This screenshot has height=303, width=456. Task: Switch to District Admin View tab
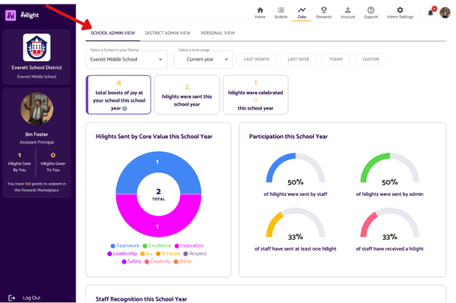pyautogui.click(x=168, y=33)
